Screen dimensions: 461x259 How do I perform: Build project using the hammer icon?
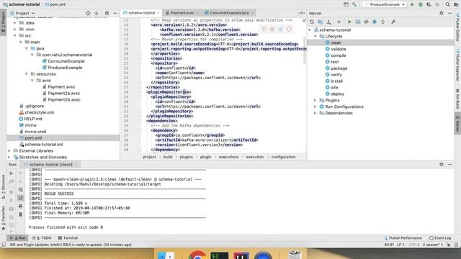pyautogui.click(x=354, y=4)
